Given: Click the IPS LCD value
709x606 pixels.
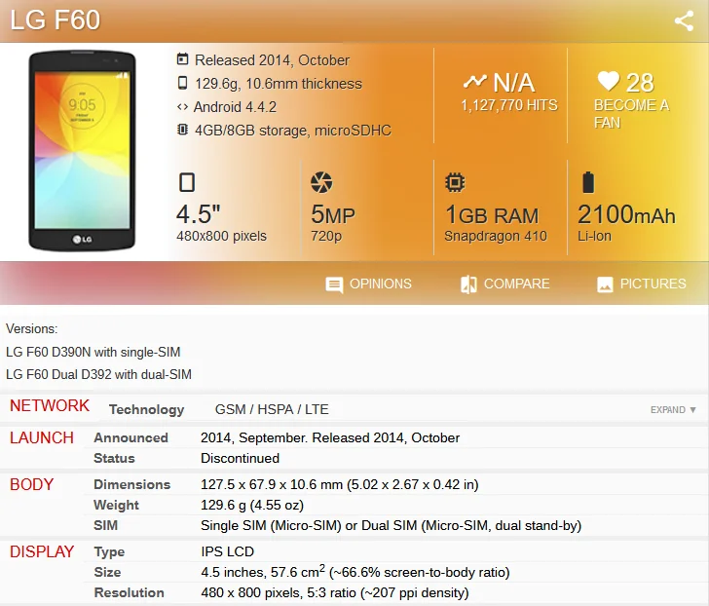Looking at the screenshot, I should [x=228, y=551].
